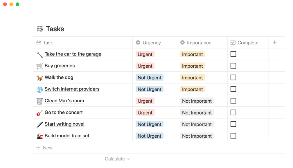Click the train icon on Build model train set
The height and width of the screenshot is (168, 293).
40,136
